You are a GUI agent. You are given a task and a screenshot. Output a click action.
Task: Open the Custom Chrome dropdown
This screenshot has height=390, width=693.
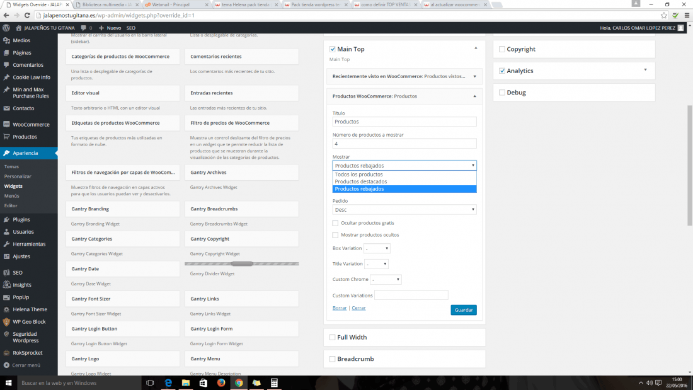click(386, 280)
